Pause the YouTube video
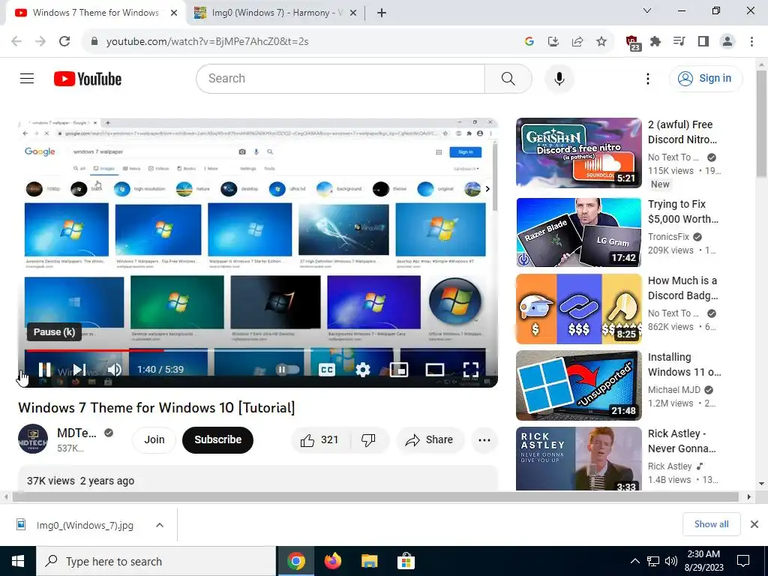The image size is (768, 576). pos(44,369)
